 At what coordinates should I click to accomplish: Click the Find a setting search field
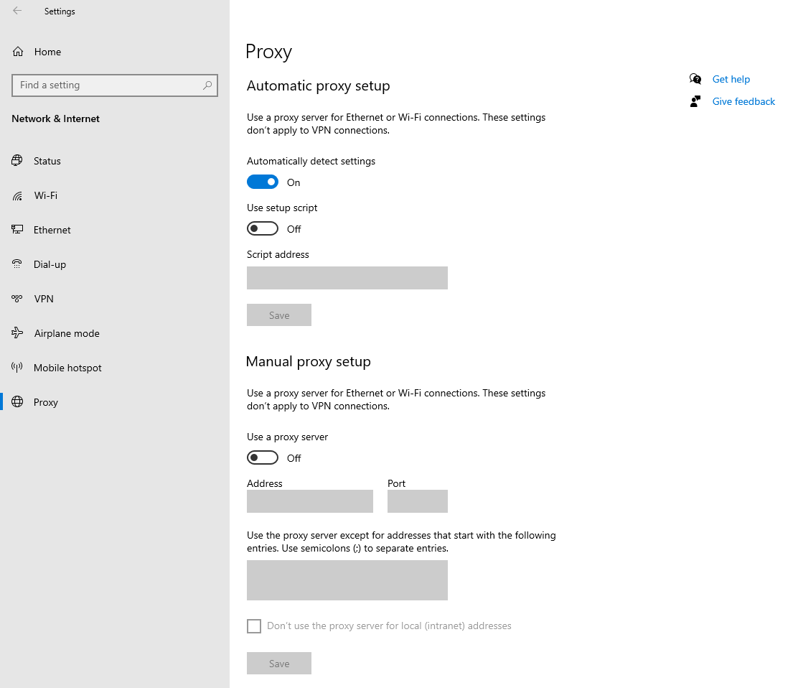tap(115, 85)
